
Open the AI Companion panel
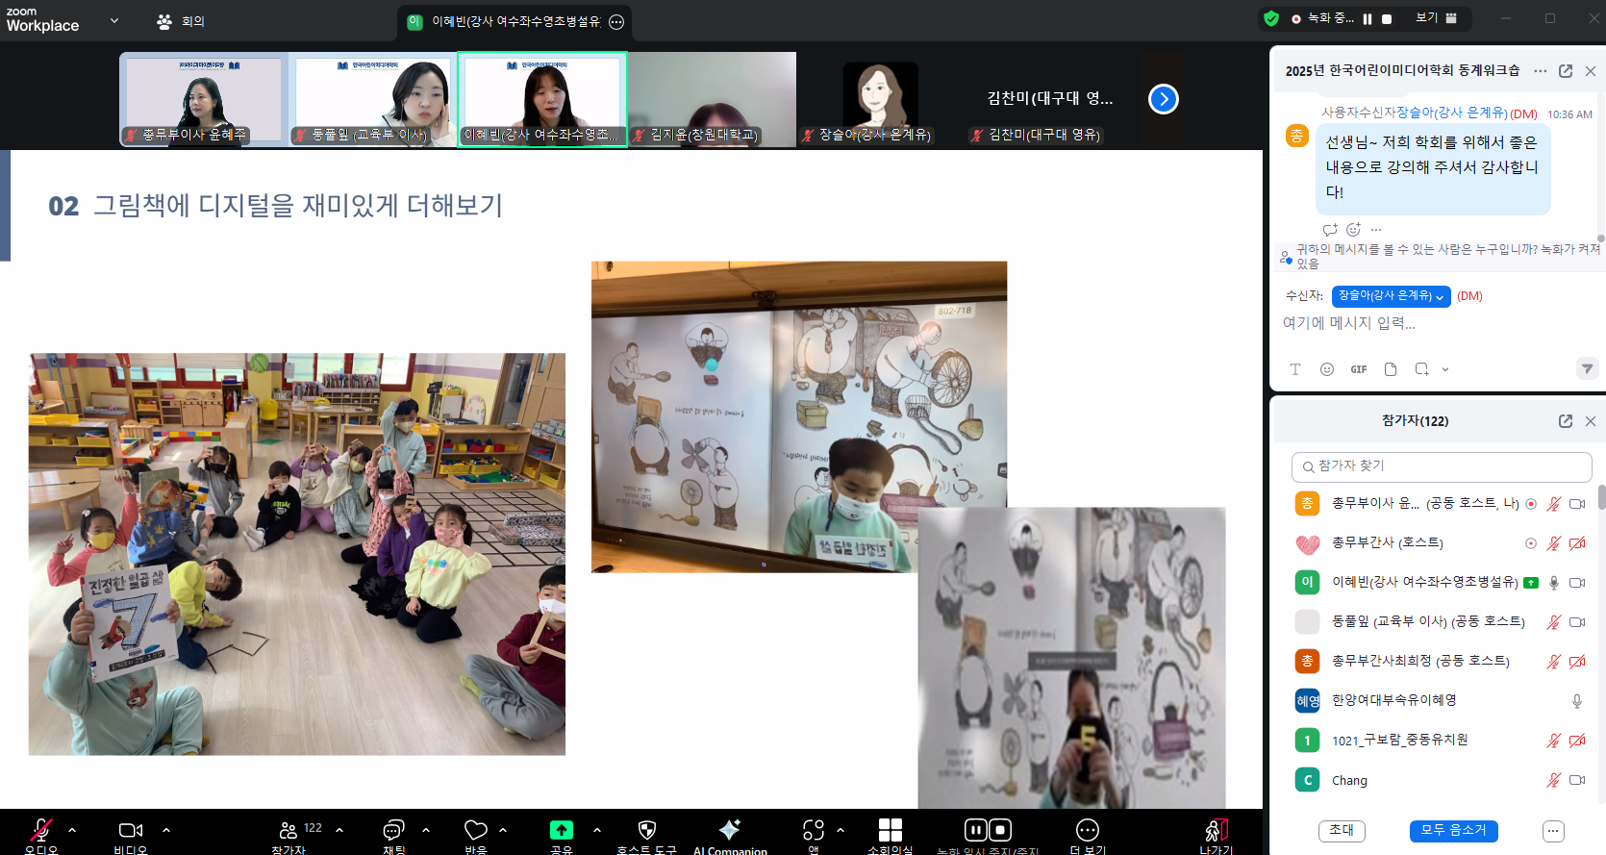point(730,831)
